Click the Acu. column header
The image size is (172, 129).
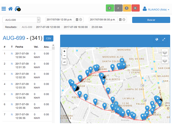[46, 47]
